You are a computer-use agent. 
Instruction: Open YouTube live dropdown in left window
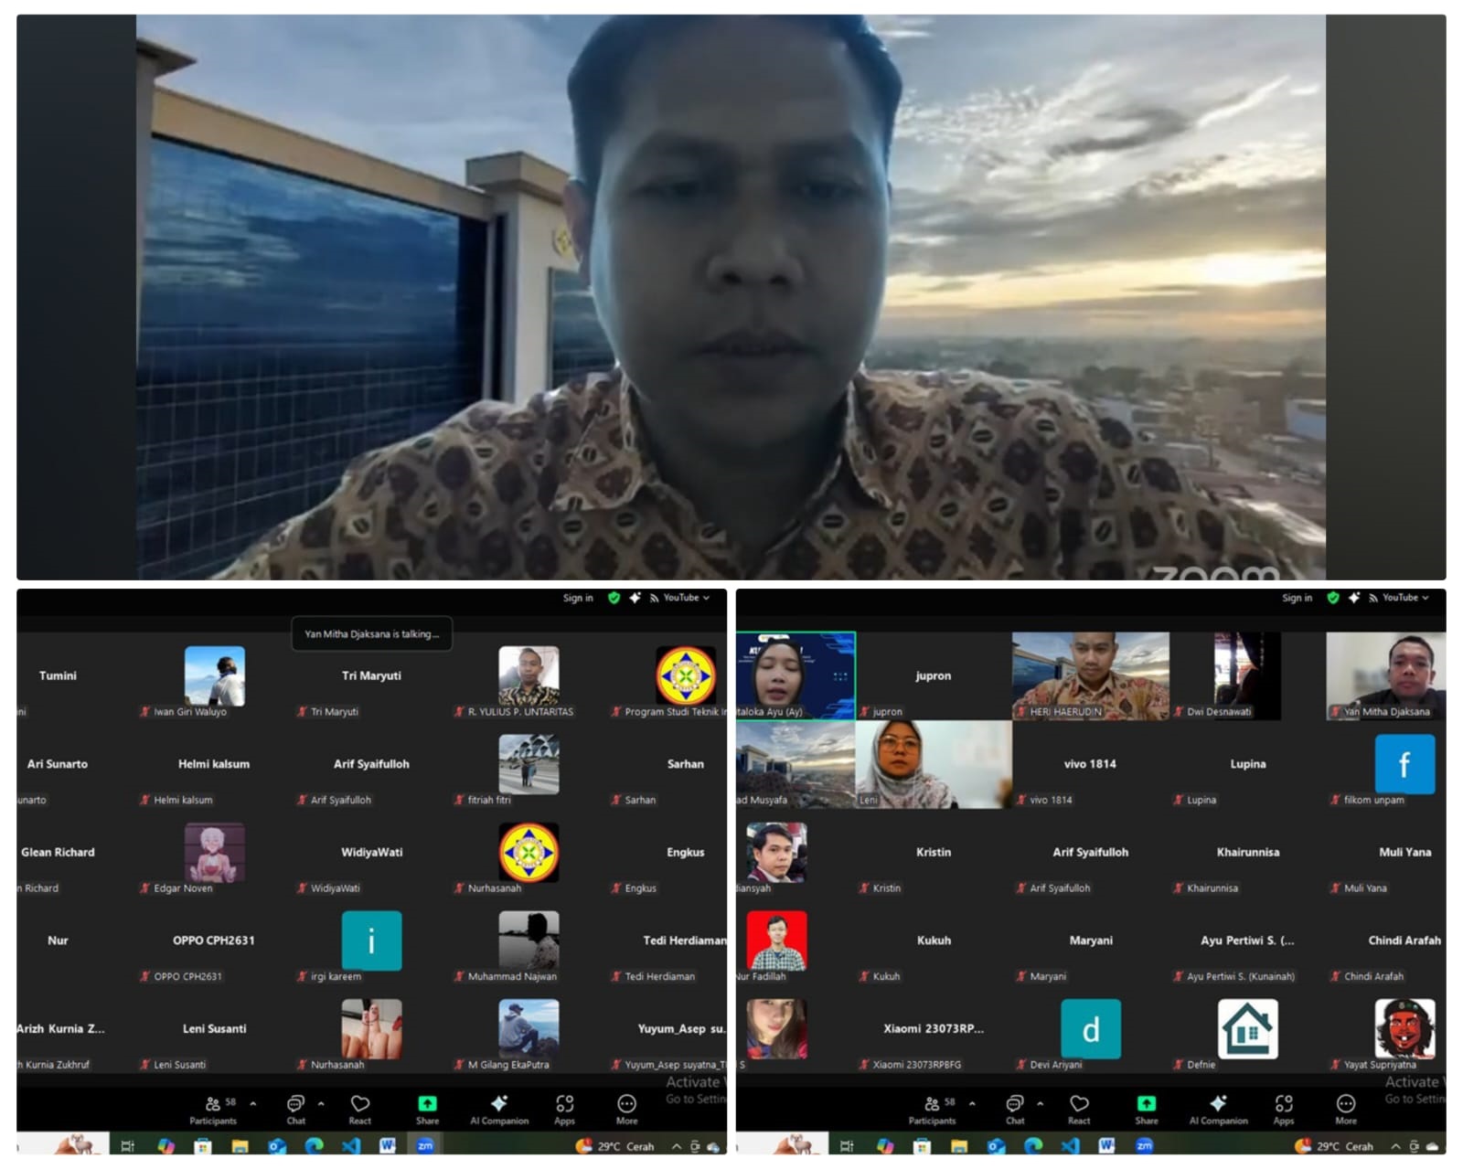(680, 598)
